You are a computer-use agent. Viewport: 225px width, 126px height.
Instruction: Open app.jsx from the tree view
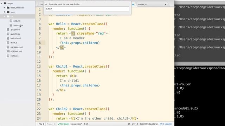click(17, 21)
